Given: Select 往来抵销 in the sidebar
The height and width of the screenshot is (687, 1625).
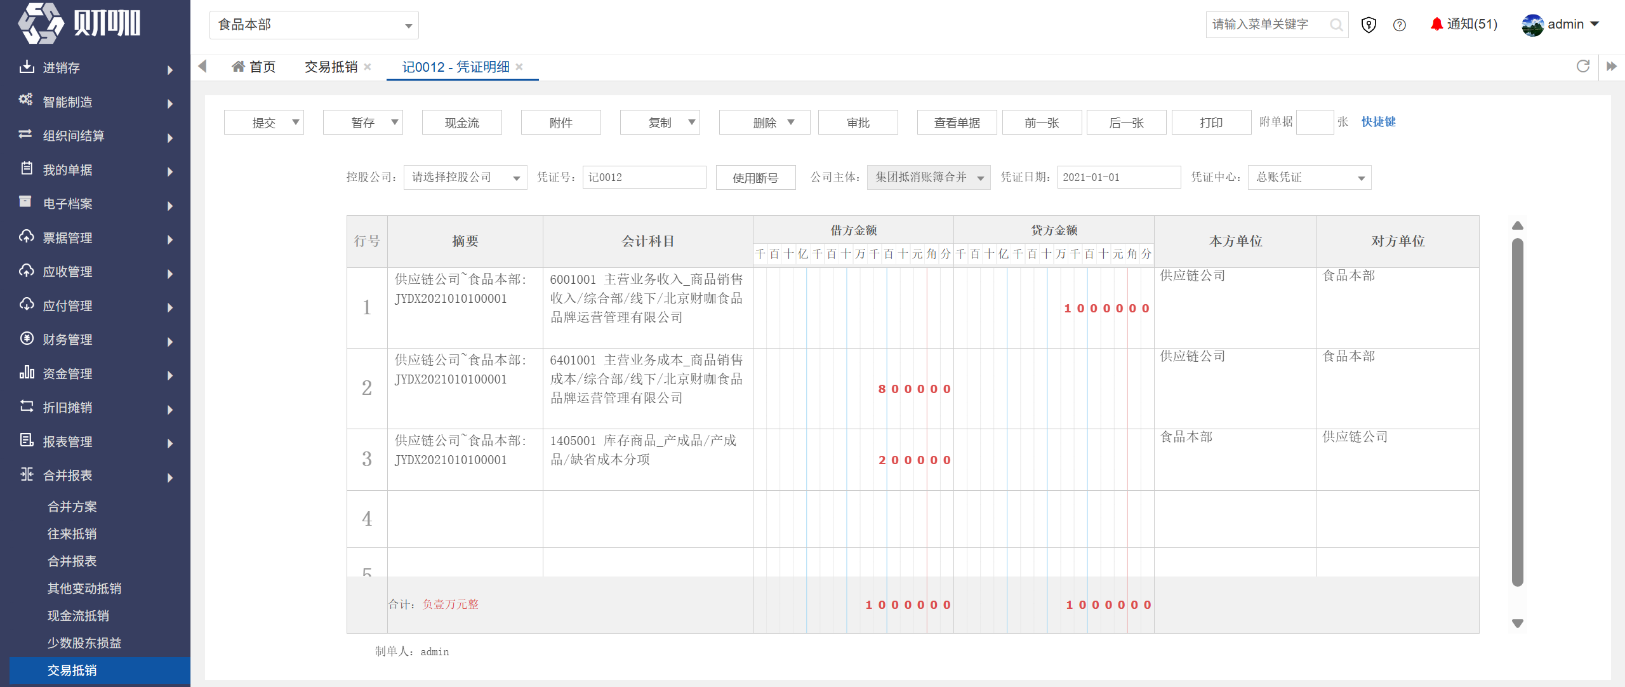Looking at the screenshot, I should 72,534.
